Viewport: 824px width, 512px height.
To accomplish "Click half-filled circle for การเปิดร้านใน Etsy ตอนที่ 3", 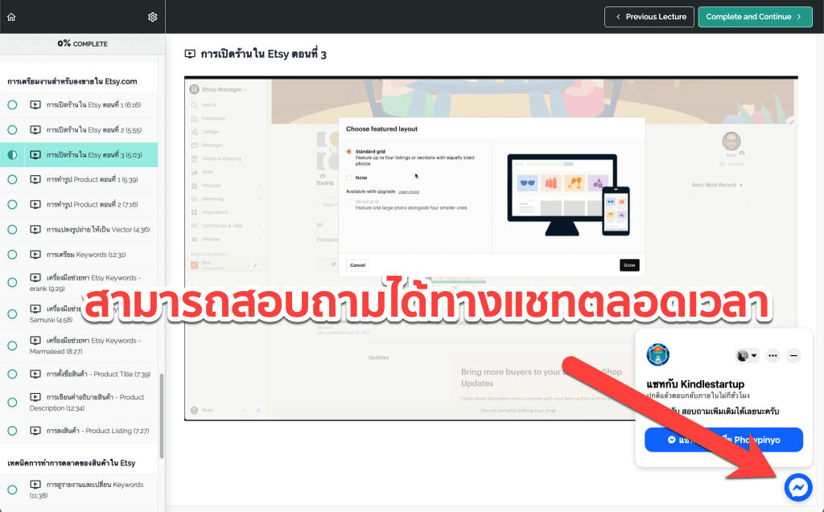I will tap(12, 155).
